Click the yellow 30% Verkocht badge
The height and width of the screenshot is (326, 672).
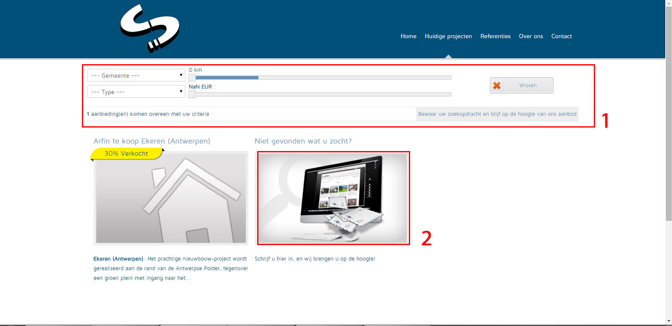pos(126,154)
